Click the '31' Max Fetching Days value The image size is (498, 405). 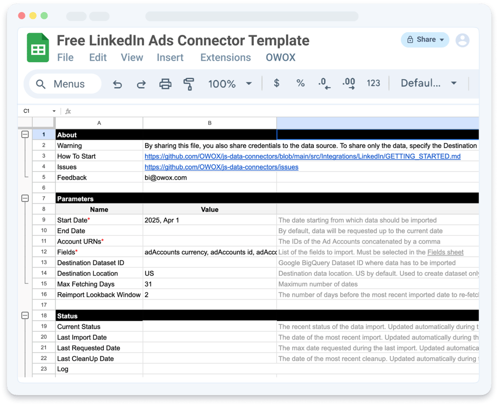(x=209, y=284)
